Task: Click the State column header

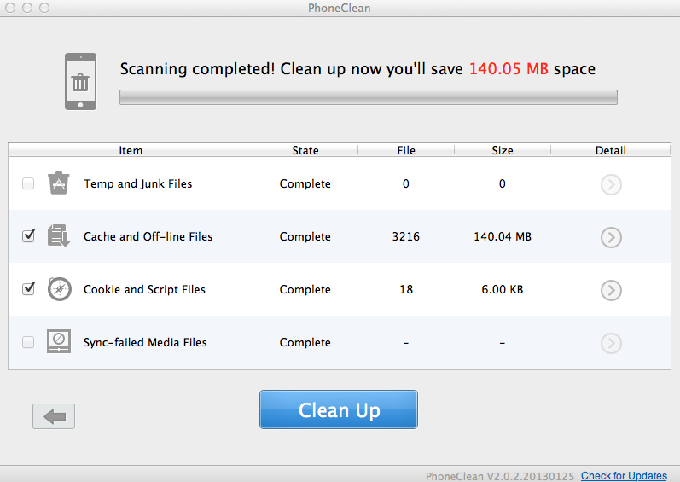Action: pyautogui.click(x=305, y=150)
